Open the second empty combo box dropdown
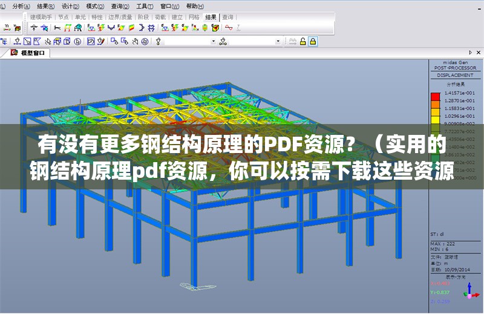The image size is (484, 314). (278, 42)
